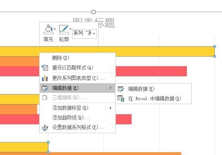Expand the 添加数据标签 submenu arrow
Image resolution: width=222 pixels, height=155 pixels.
coord(111,108)
